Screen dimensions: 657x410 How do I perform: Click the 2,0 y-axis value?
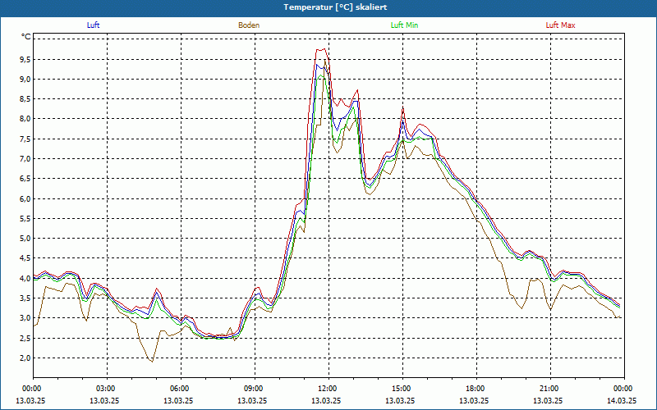25,358
